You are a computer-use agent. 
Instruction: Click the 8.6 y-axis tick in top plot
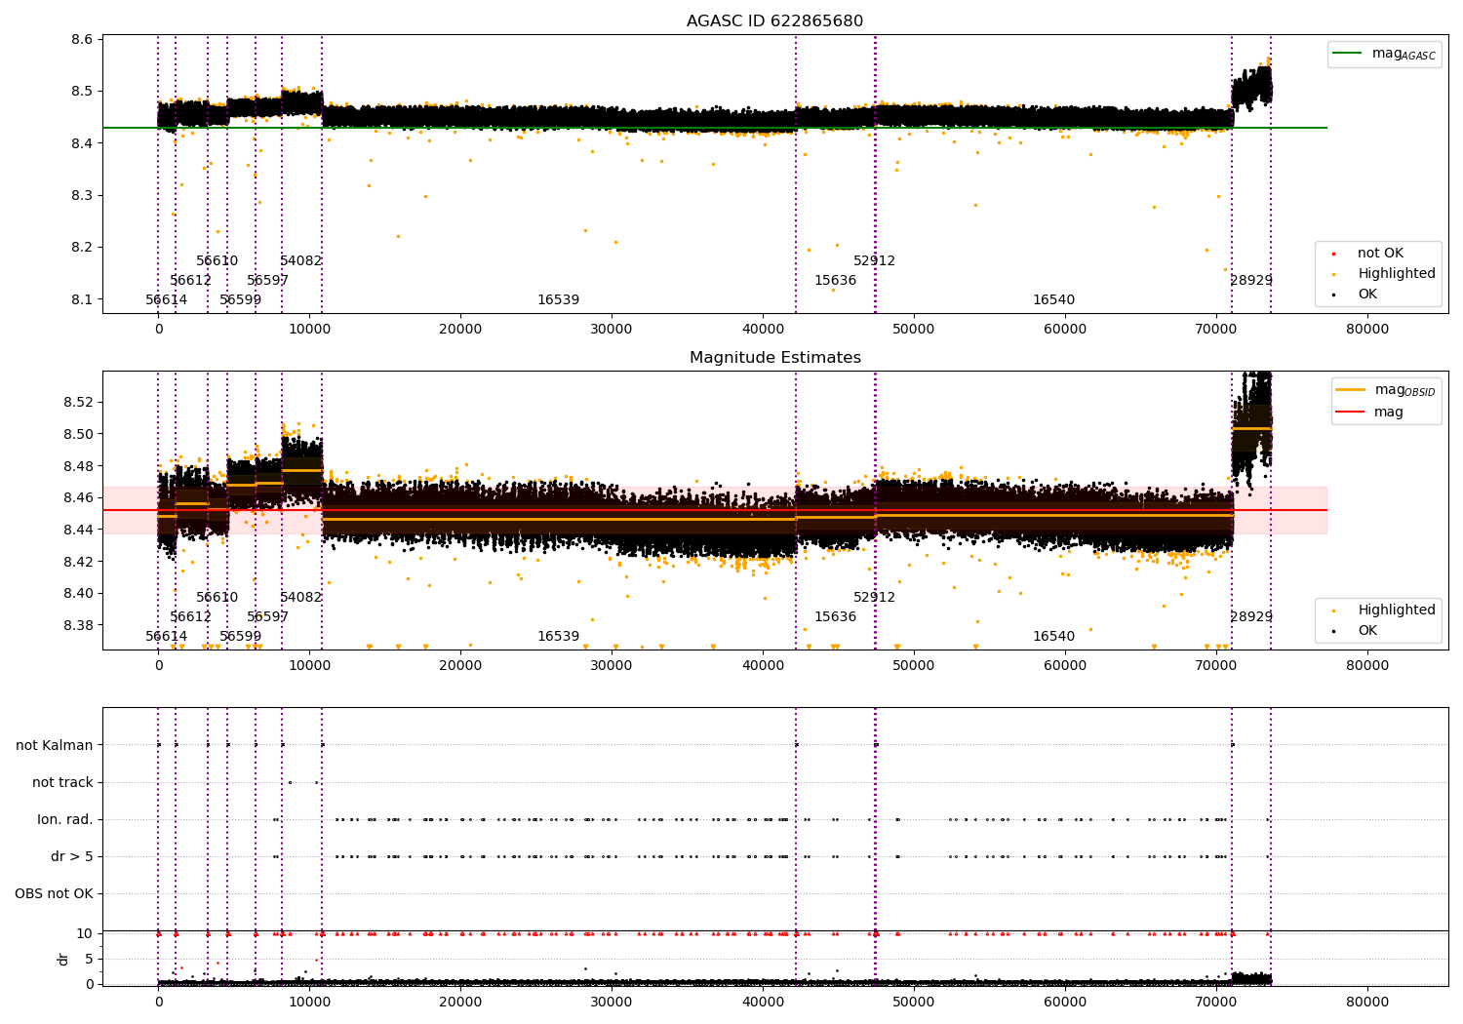[x=82, y=40]
